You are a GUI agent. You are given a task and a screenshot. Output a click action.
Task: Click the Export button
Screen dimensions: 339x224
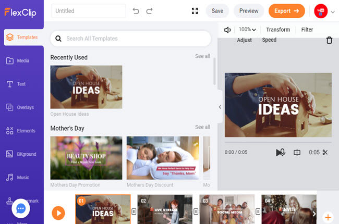pos(286,11)
